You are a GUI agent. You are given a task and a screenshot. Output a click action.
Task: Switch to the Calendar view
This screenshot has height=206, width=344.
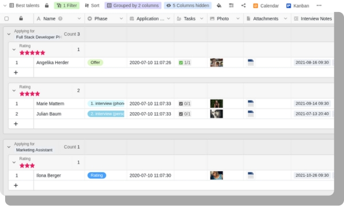[266, 6]
